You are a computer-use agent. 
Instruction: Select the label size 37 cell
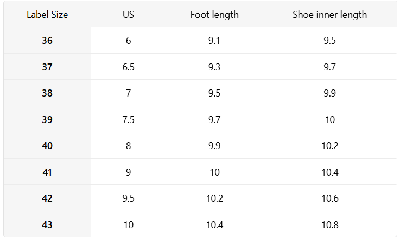(47, 67)
